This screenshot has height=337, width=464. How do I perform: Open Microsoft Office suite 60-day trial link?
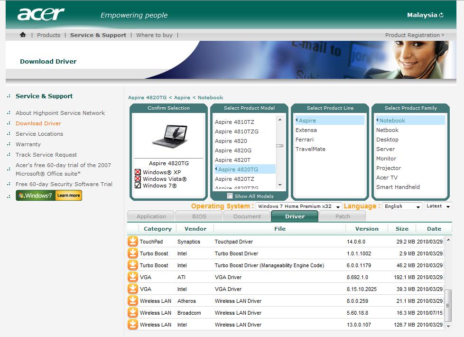tap(63, 169)
